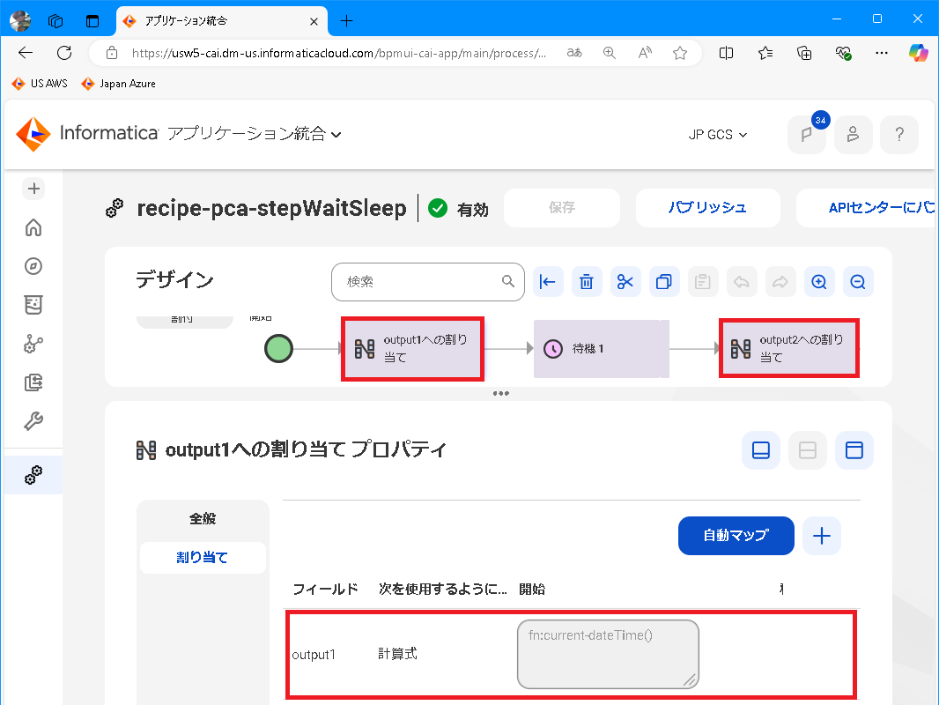Expand the Informatica service switcher chevron
939x705 pixels.
[336, 135]
